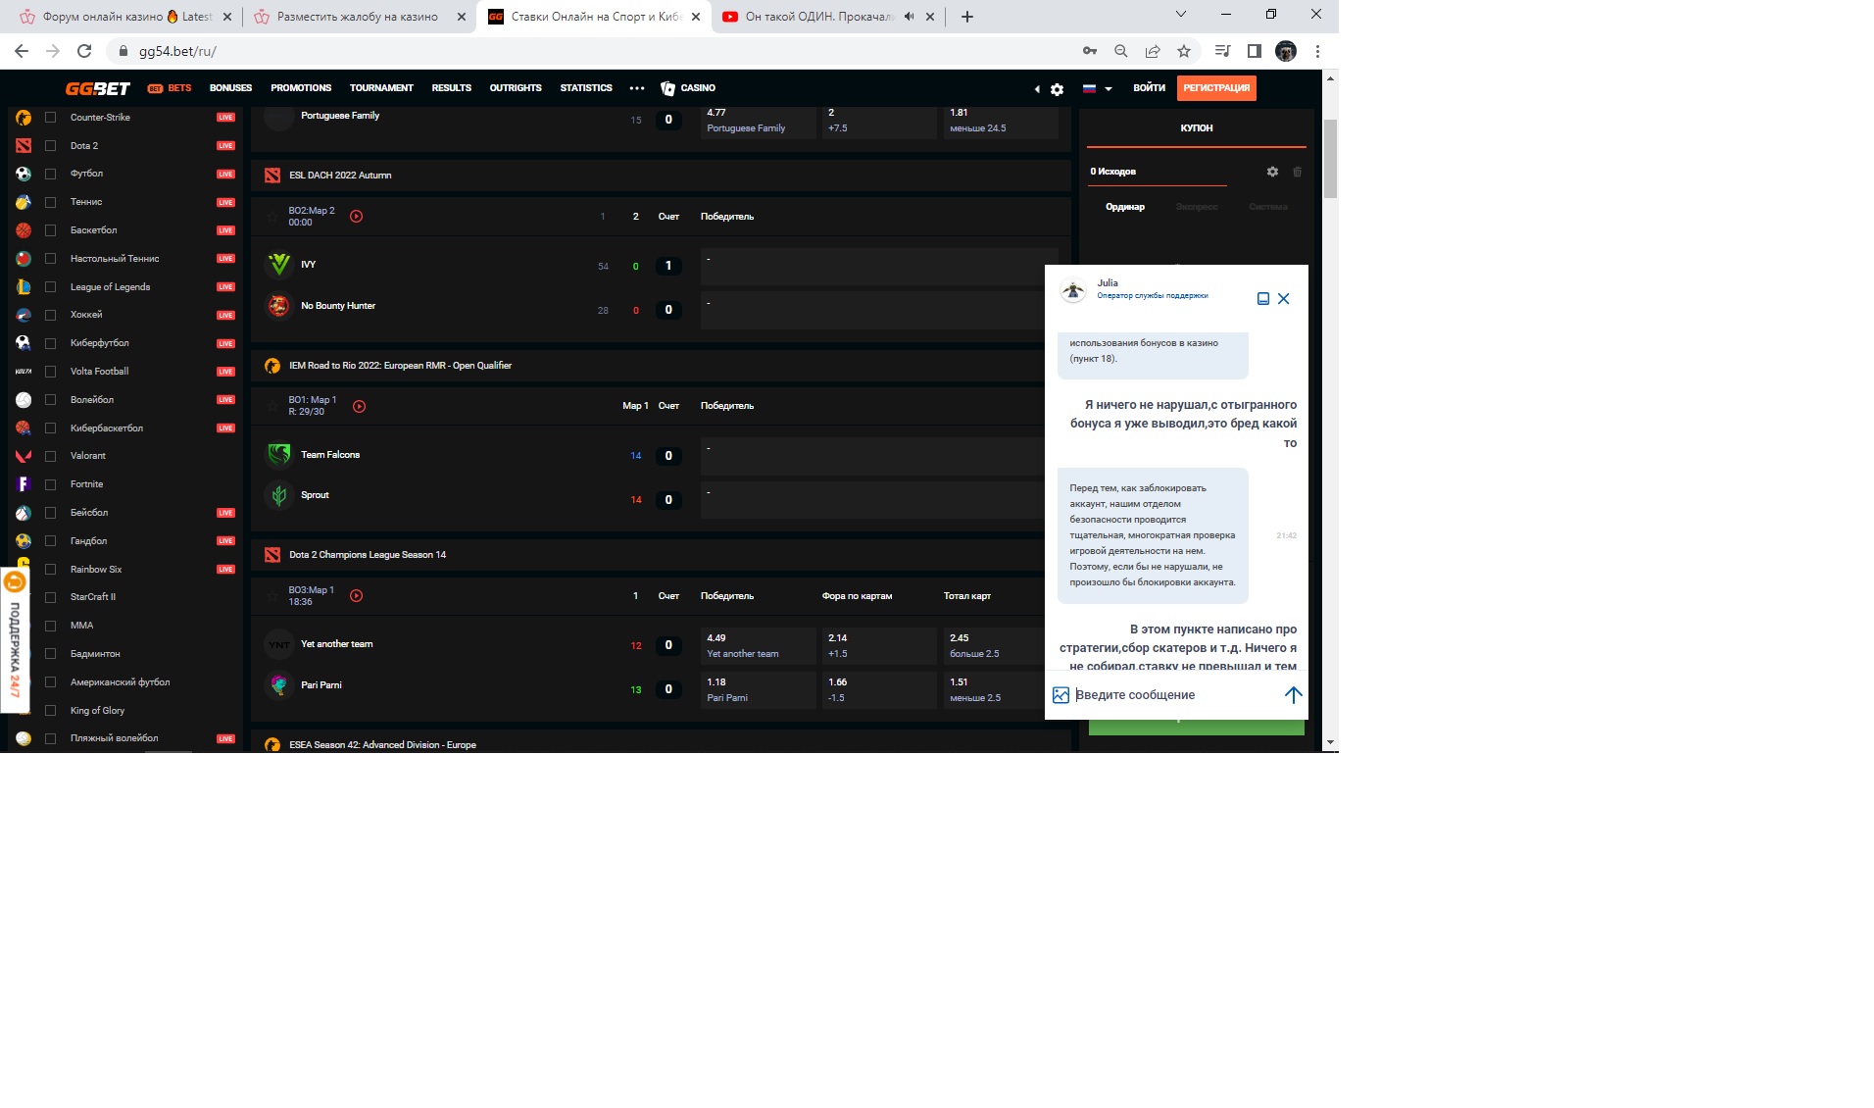Open BONUSES menu item
This screenshot has width=1874, height=1108.
pyautogui.click(x=230, y=88)
